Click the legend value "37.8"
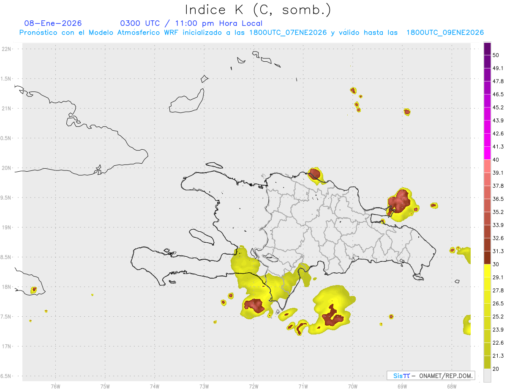The width and height of the screenshot is (507, 392). pyautogui.click(x=498, y=186)
